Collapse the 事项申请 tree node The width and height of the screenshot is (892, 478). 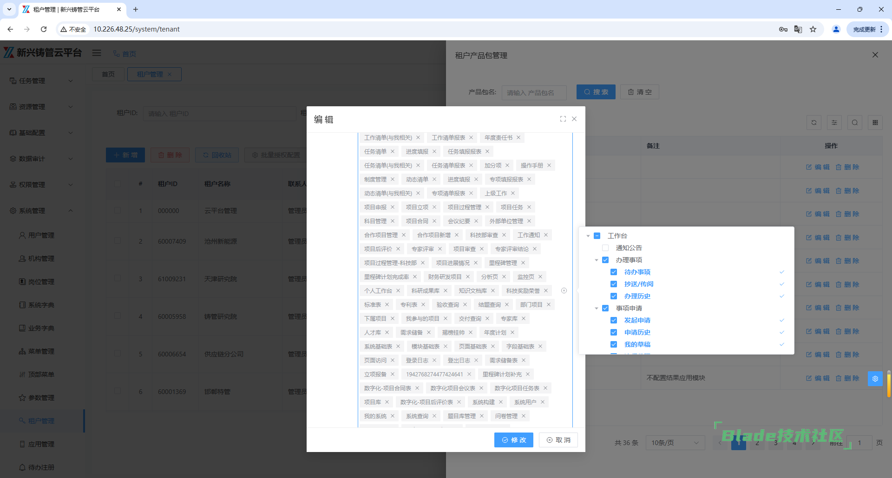click(x=597, y=308)
